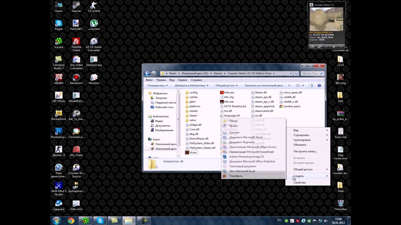Screen dimensions: 401x225
Task: Select the cstrike folder
Action: 191,97
